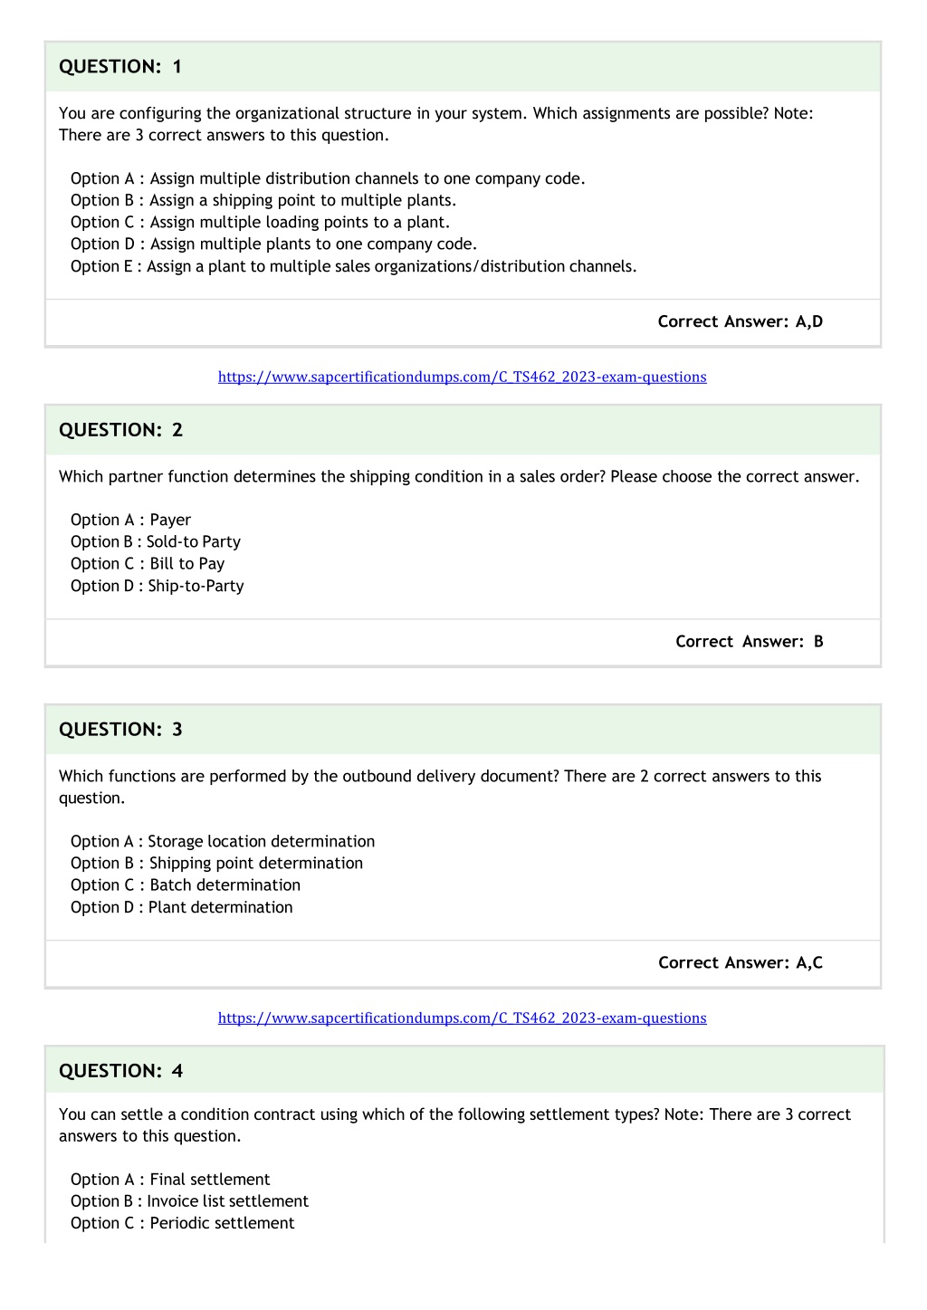Screen dimensions: 927x1310
Task: Select Storage location determination option
Action: (x=223, y=841)
